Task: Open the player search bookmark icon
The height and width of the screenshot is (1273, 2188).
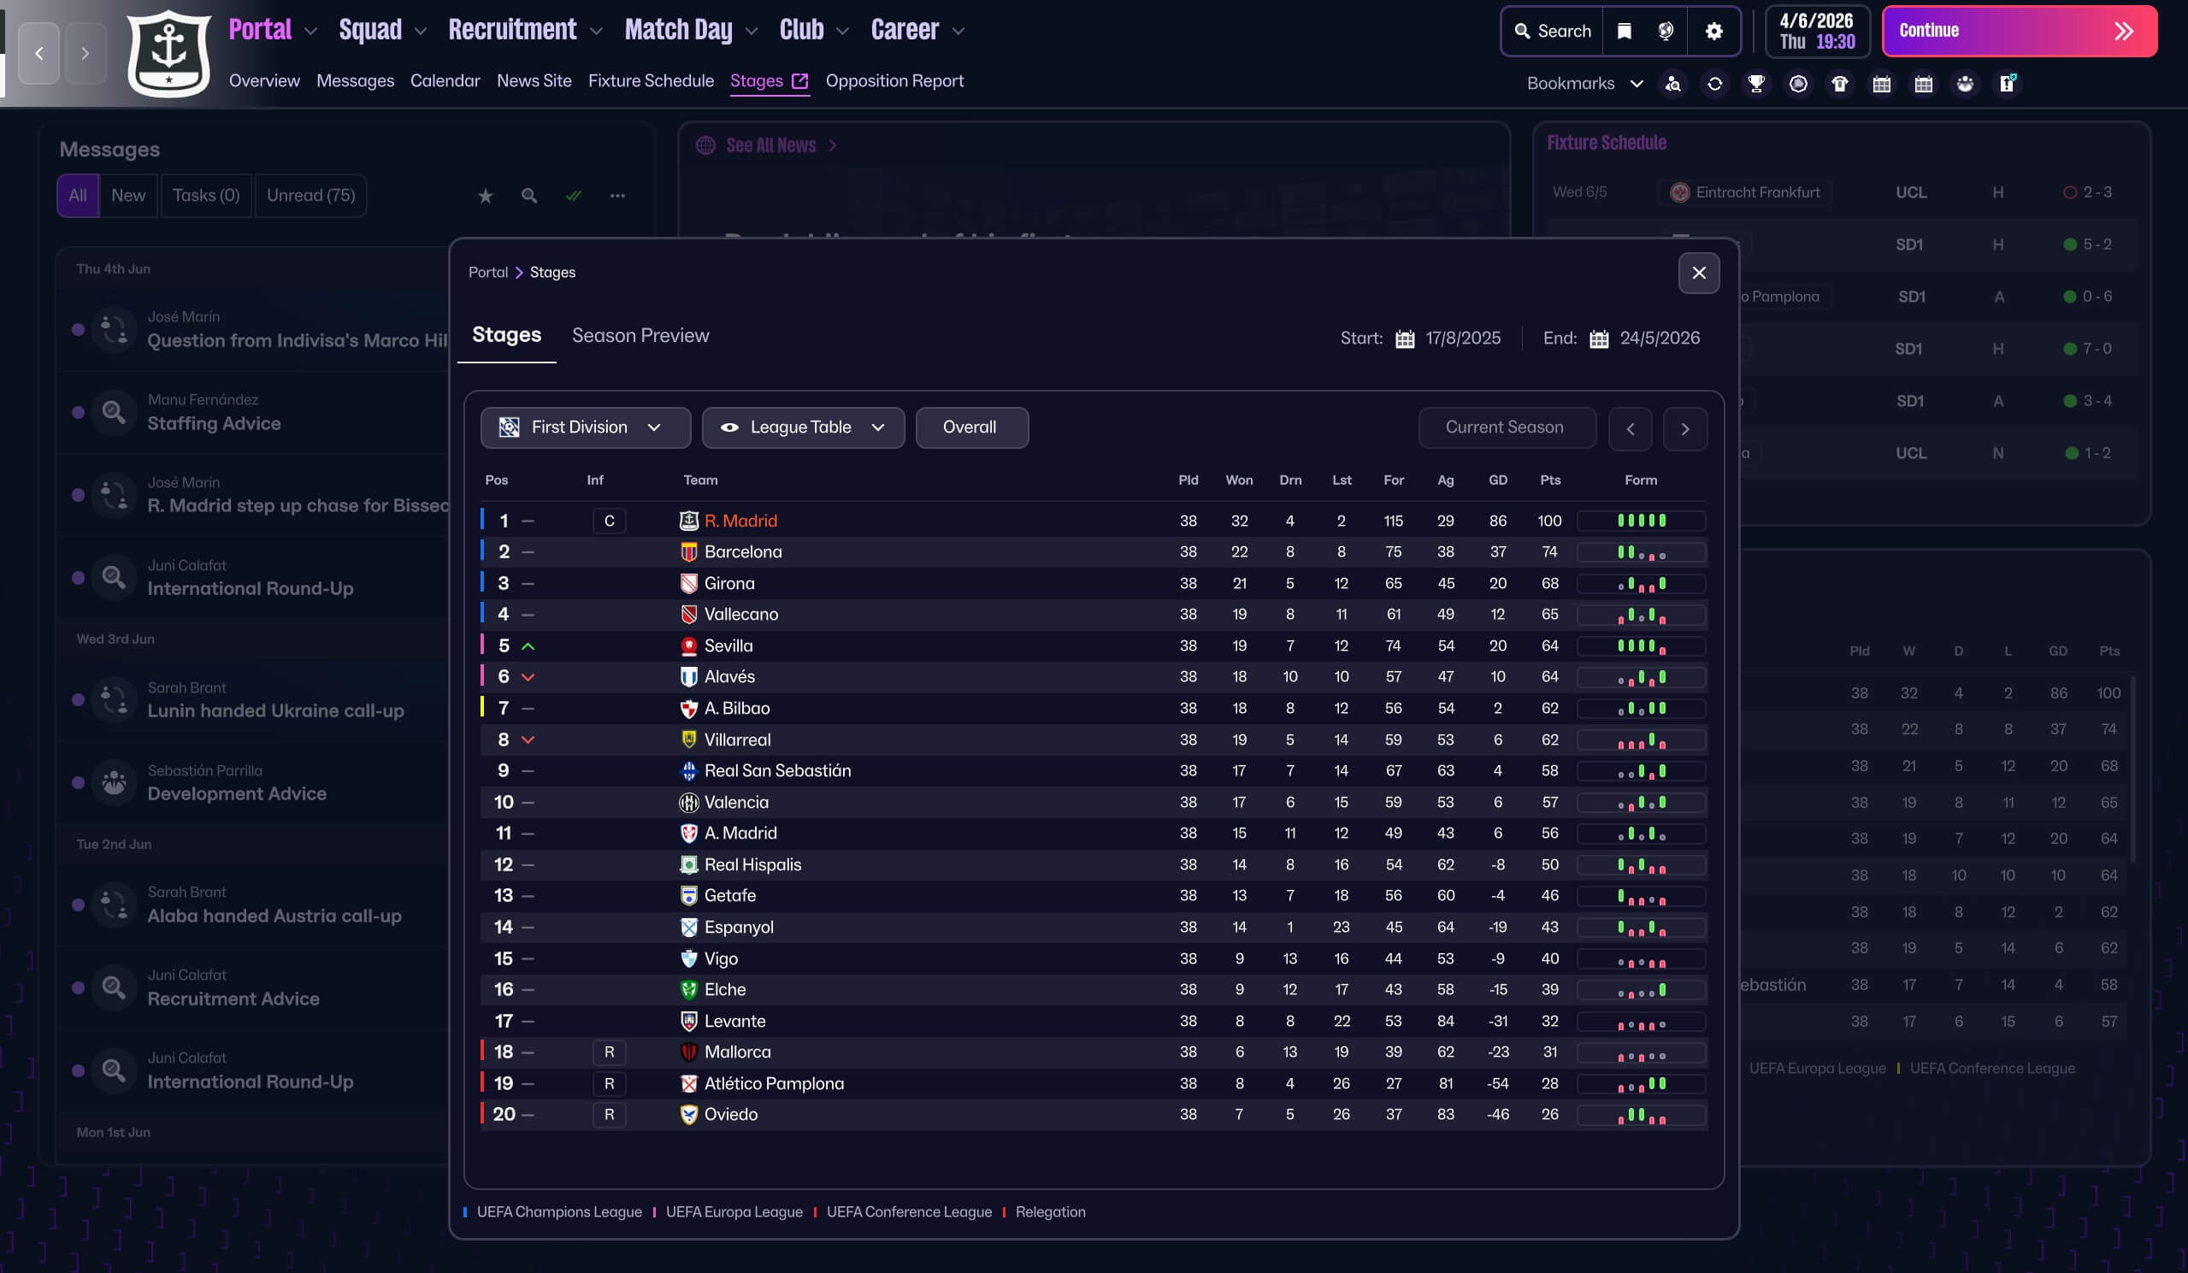Action: 1672,84
